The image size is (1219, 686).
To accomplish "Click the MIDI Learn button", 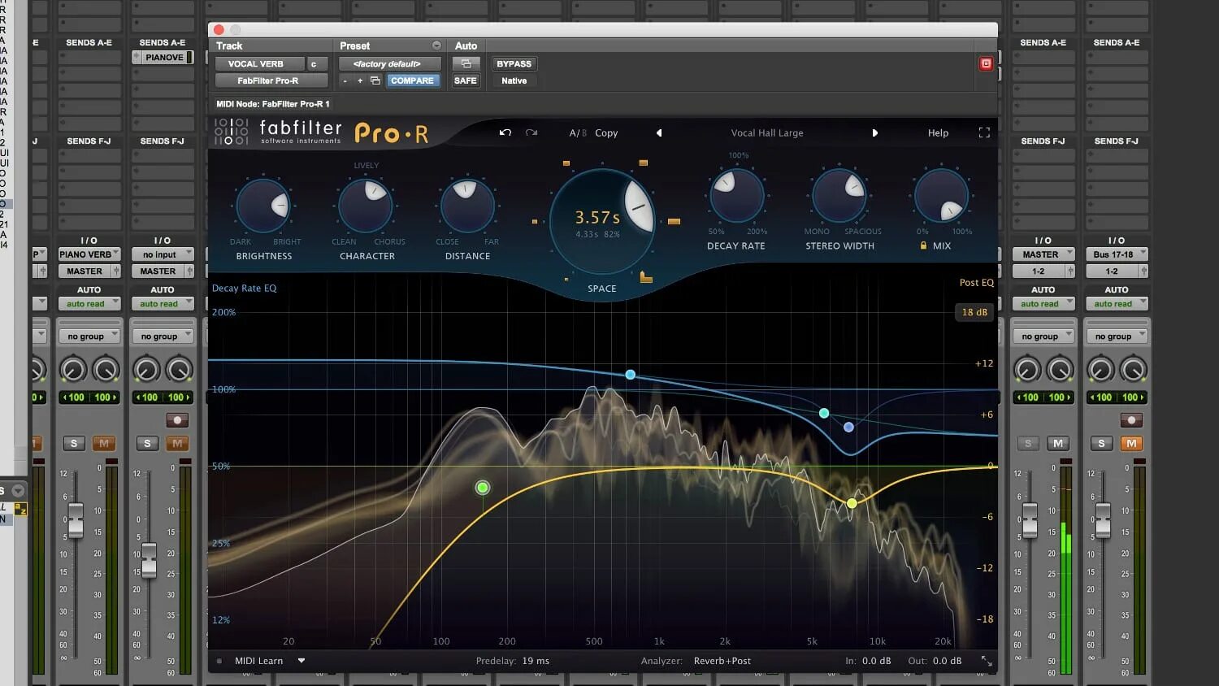I will coord(258,661).
